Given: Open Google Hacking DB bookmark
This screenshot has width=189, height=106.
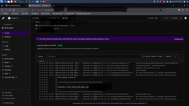Looking at the screenshot, I should coord(83,14).
